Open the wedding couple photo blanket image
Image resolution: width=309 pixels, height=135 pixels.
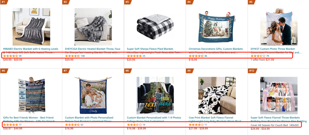[279, 27]
